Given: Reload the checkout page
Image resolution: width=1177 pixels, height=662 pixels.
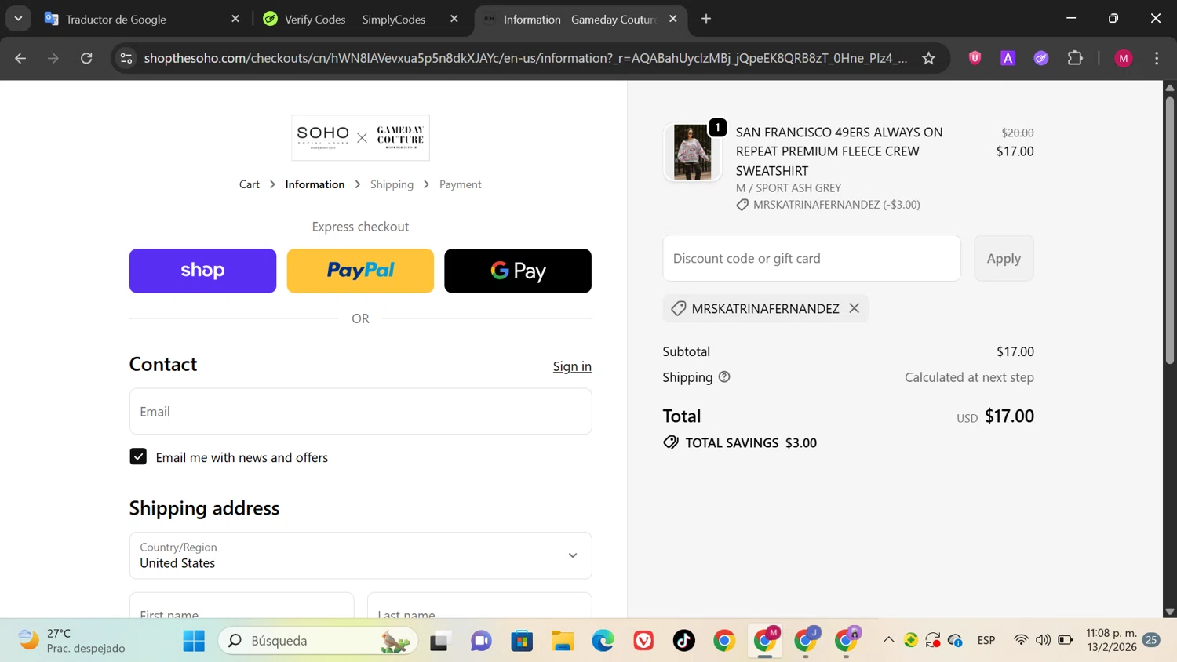Looking at the screenshot, I should pyautogui.click(x=86, y=58).
